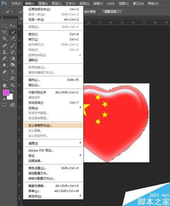Close the open 编辑(E) menu

(30, 3)
